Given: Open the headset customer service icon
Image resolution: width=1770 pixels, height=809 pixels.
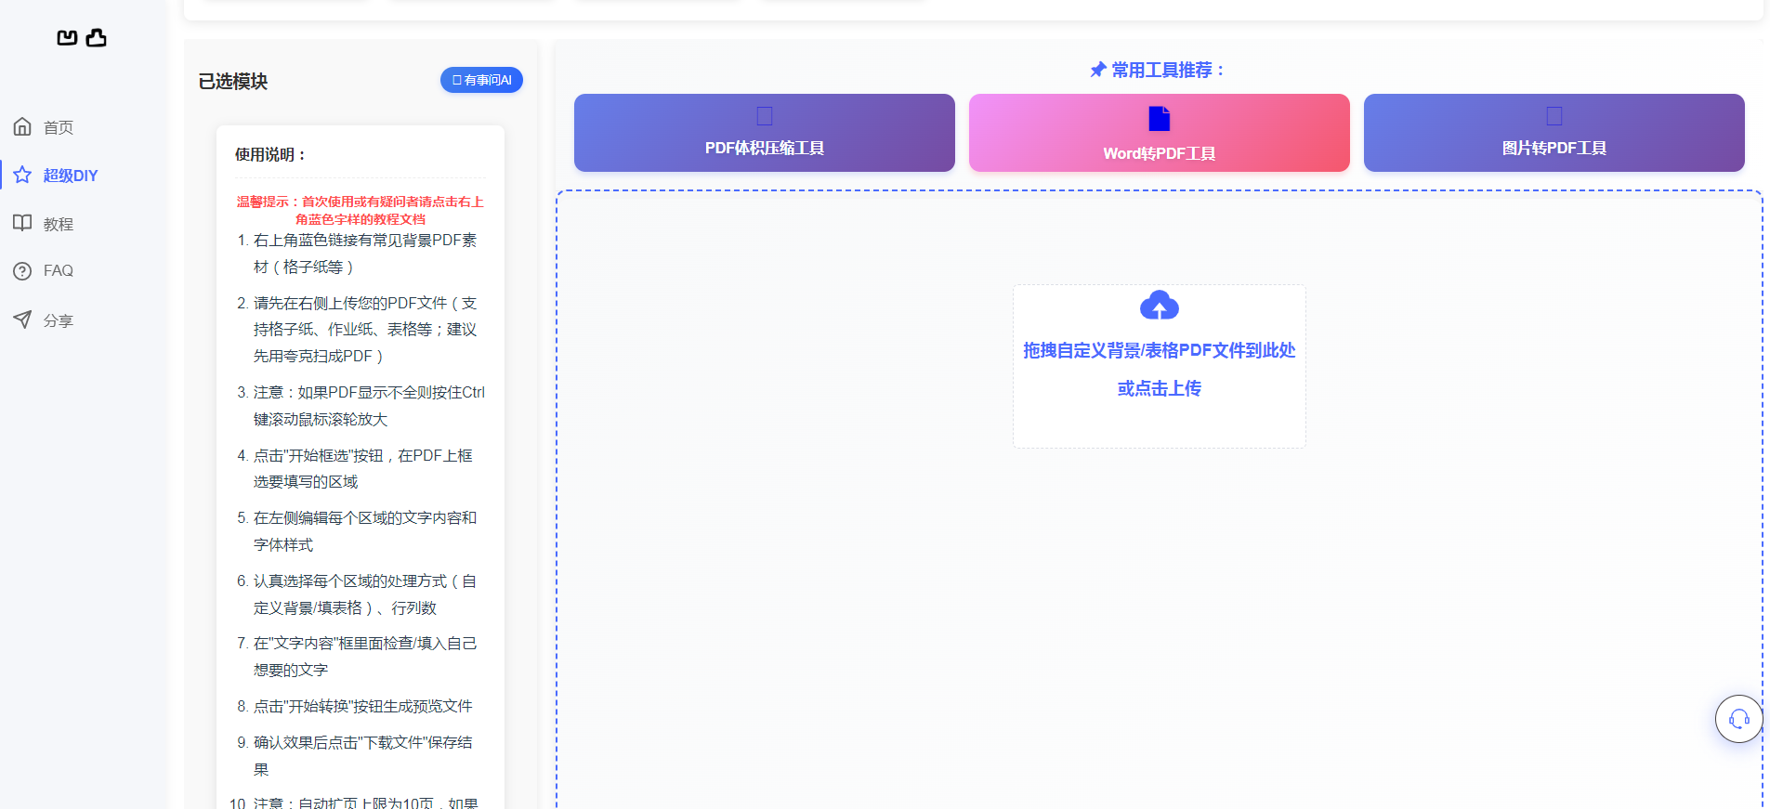Looking at the screenshot, I should pos(1739,719).
